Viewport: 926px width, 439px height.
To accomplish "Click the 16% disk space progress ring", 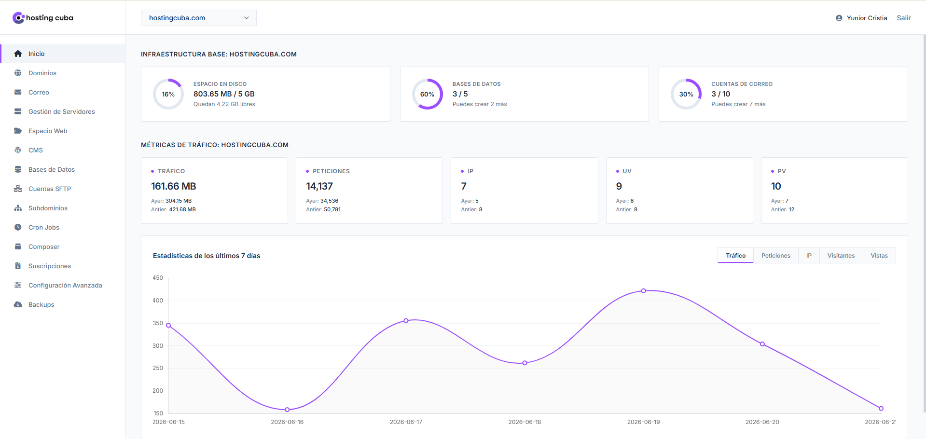I will [x=168, y=94].
